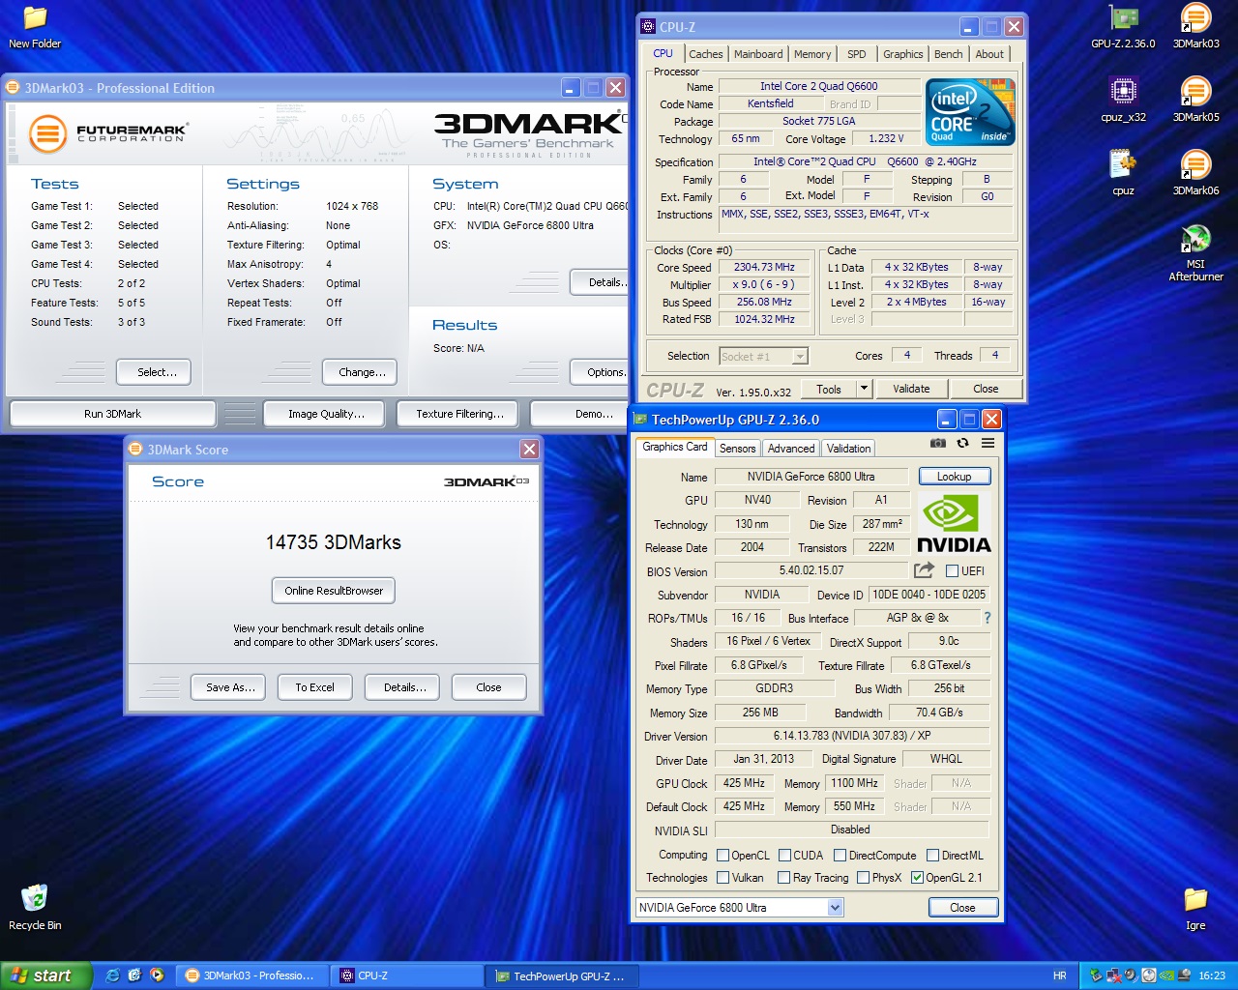
Task: Open the SPD tab in CPU-Z
Action: (857, 54)
